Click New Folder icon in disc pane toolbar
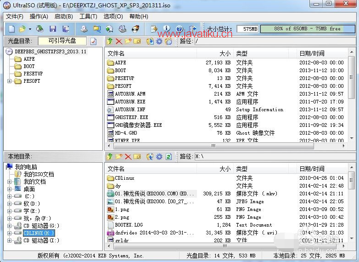359x262 pixels. click(x=128, y=41)
